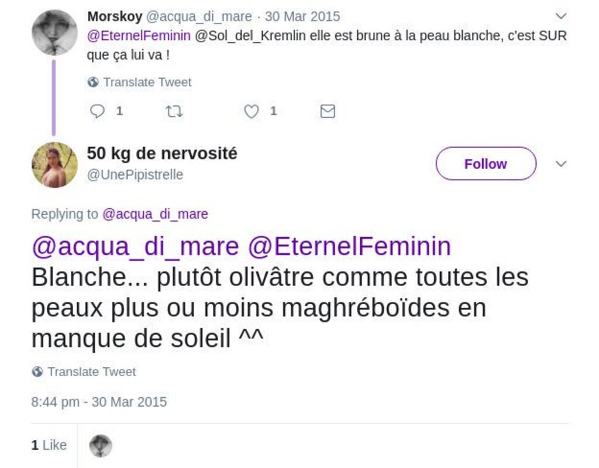Retweet Morskoy's tweet
Image resolution: width=599 pixels, height=468 pixels.
(174, 111)
